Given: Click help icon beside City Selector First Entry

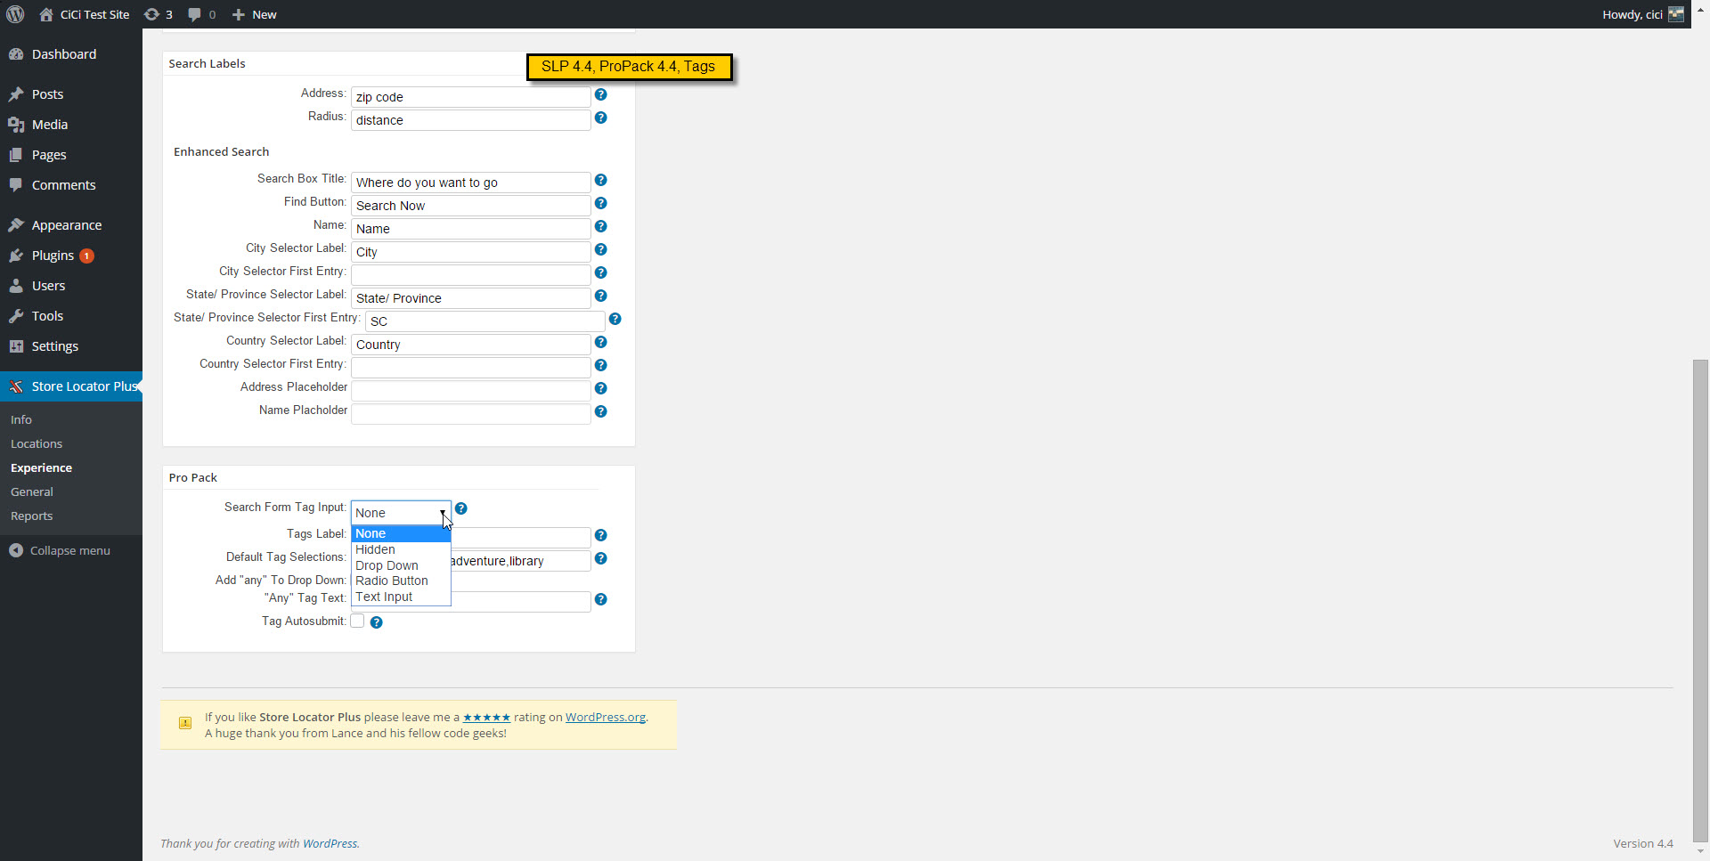Looking at the screenshot, I should pyautogui.click(x=600, y=272).
